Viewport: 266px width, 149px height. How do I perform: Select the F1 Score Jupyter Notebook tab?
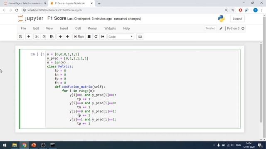(70, 3)
